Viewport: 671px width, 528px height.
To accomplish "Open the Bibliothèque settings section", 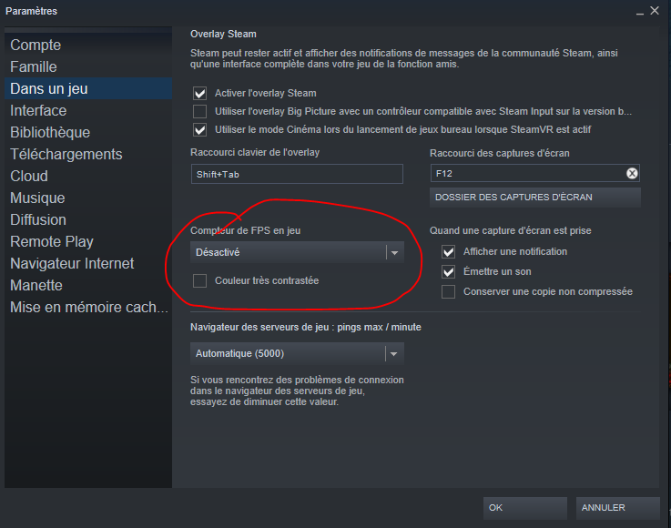I will (88, 132).
